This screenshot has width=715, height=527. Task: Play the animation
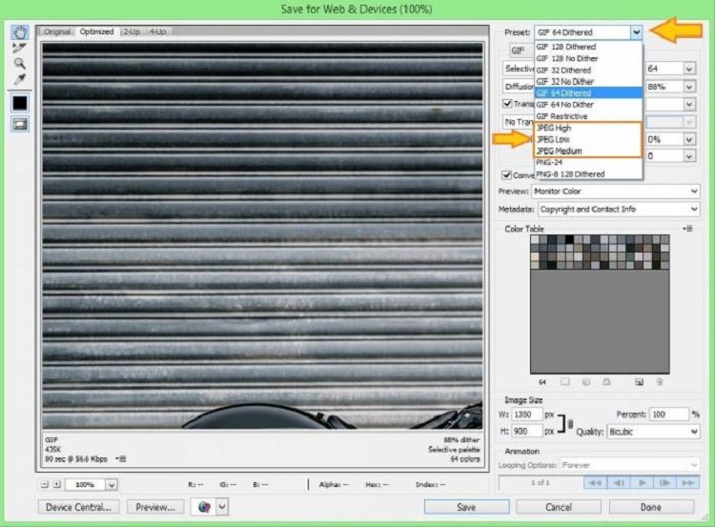642,483
